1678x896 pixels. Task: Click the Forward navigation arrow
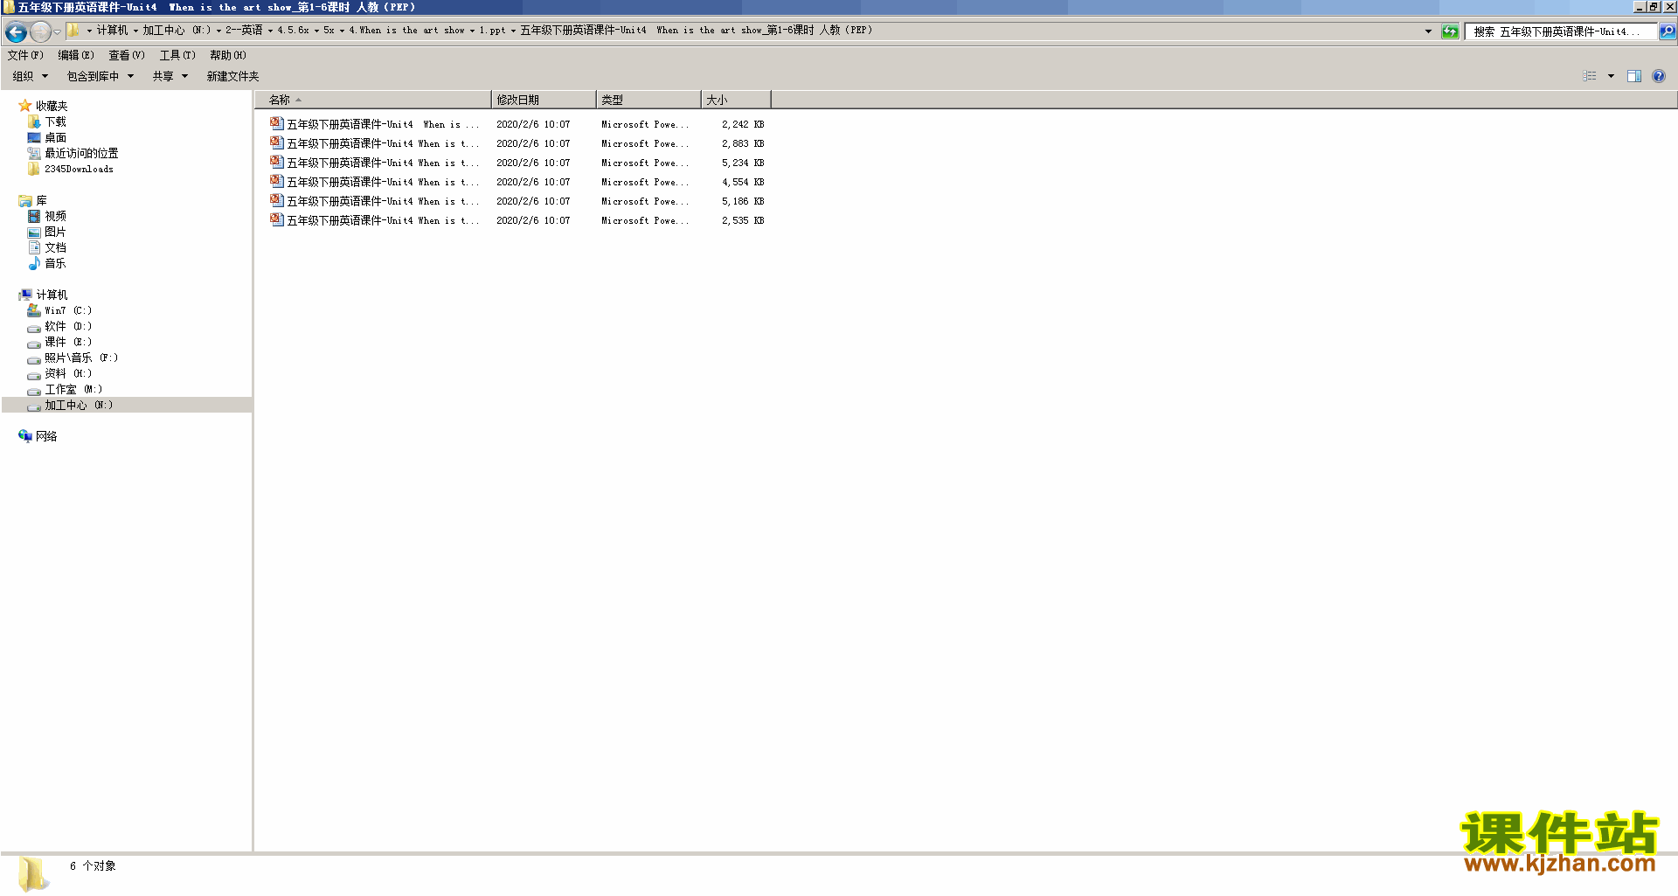pos(40,32)
